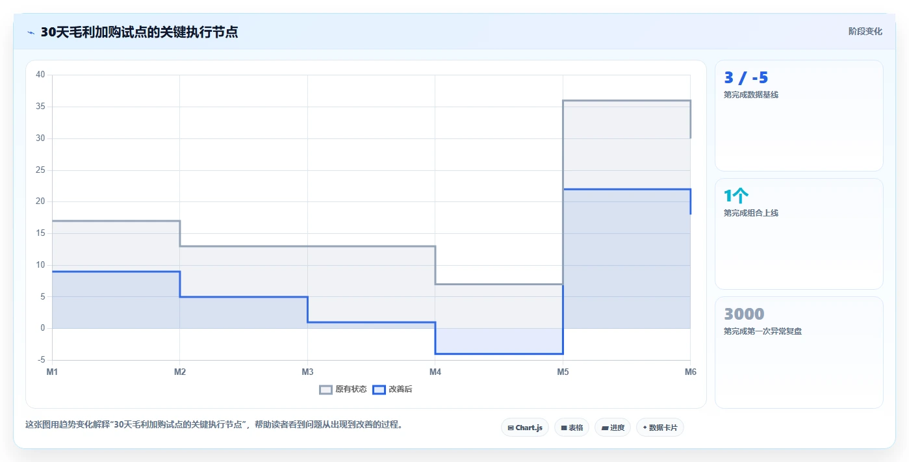Click the 改善后 legend label

pos(400,390)
